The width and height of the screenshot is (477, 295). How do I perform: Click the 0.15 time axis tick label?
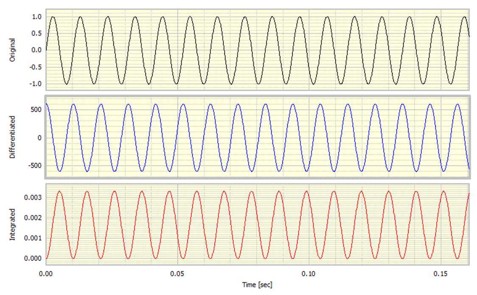click(x=441, y=273)
